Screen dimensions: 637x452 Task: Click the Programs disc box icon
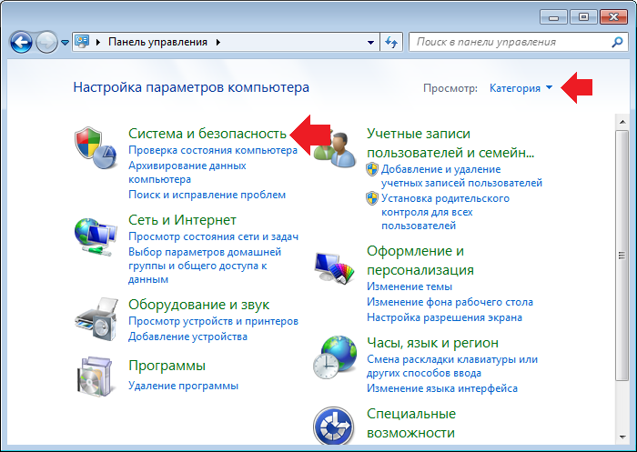95,377
